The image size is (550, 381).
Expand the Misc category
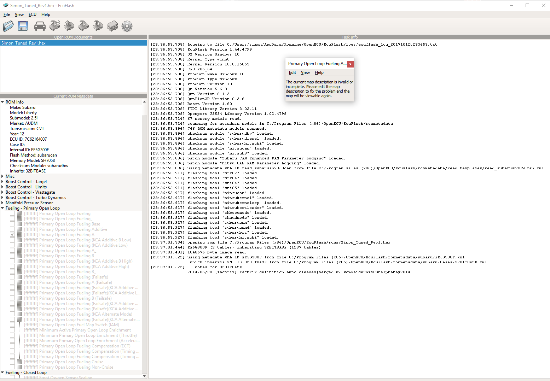2,176
